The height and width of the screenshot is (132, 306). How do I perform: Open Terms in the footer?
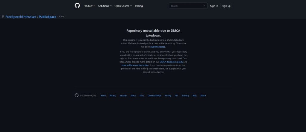(103, 95)
